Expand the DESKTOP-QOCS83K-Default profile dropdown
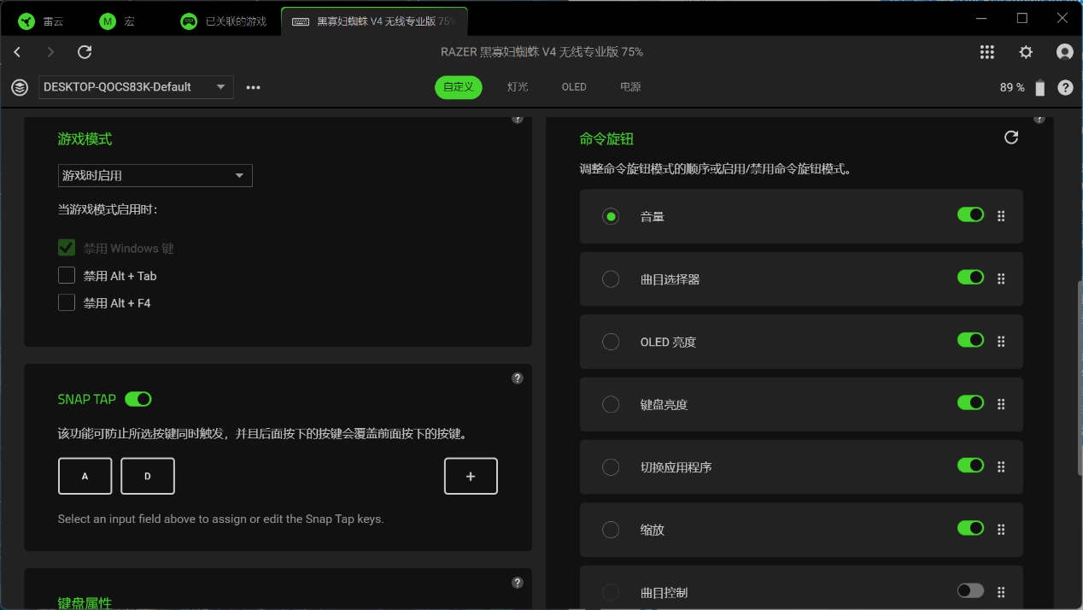Viewport: 1083px width, 610px height. coord(136,87)
